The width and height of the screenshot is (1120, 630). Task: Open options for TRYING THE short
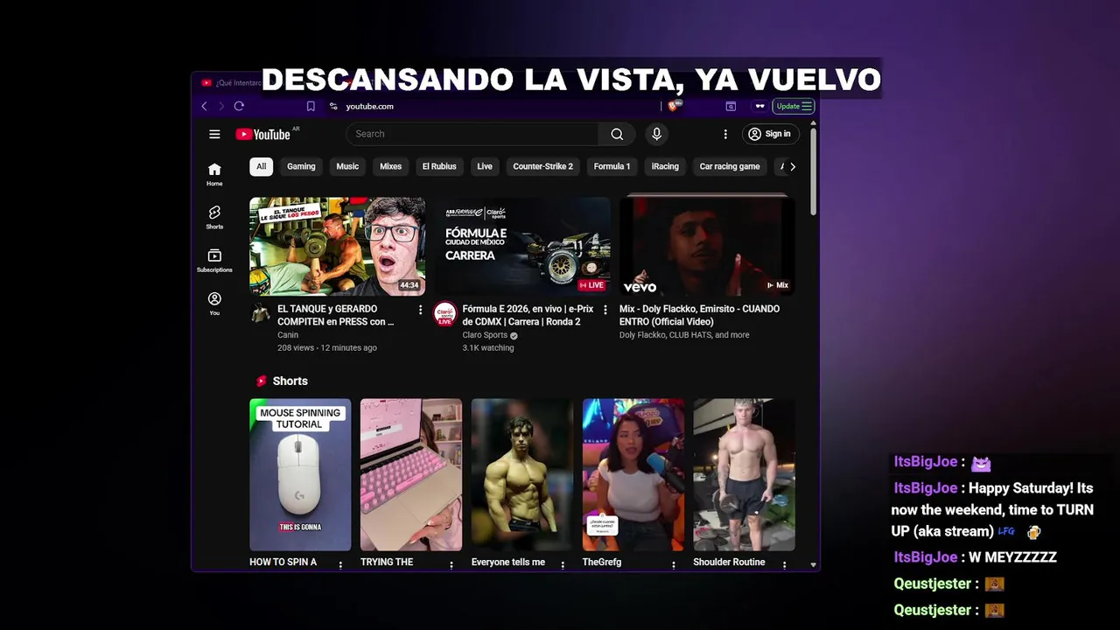pos(451,565)
